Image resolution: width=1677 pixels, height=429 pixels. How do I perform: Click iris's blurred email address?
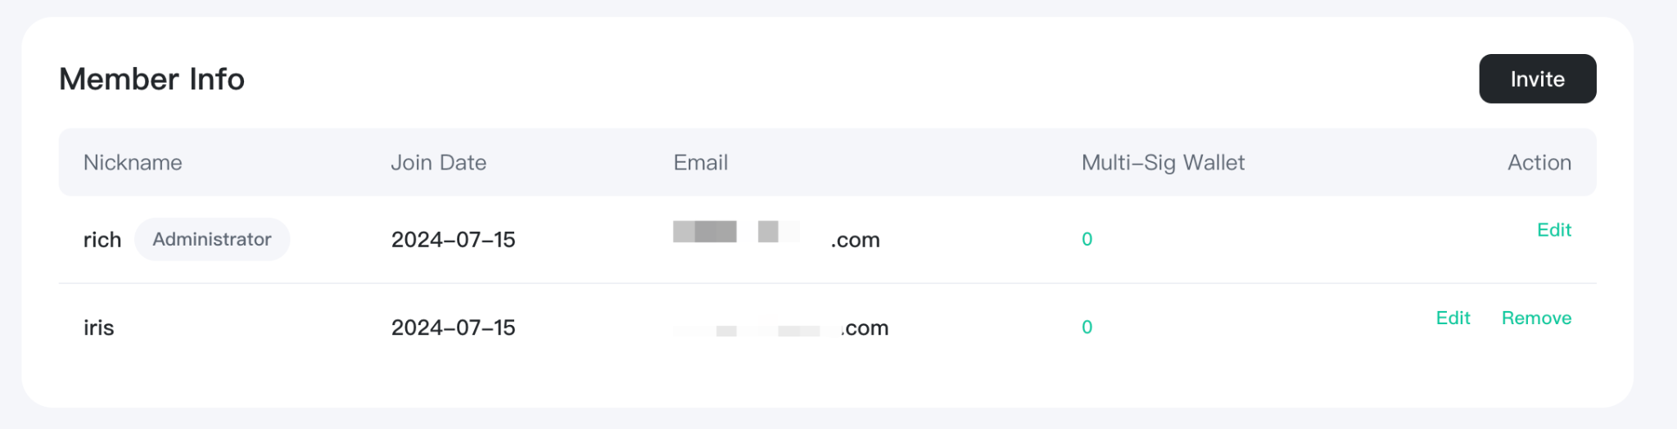[780, 328]
